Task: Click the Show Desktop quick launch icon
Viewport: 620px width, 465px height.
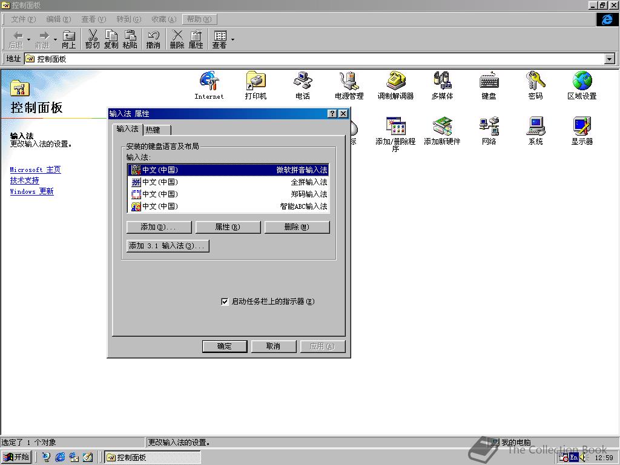Action: [x=87, y=457]
